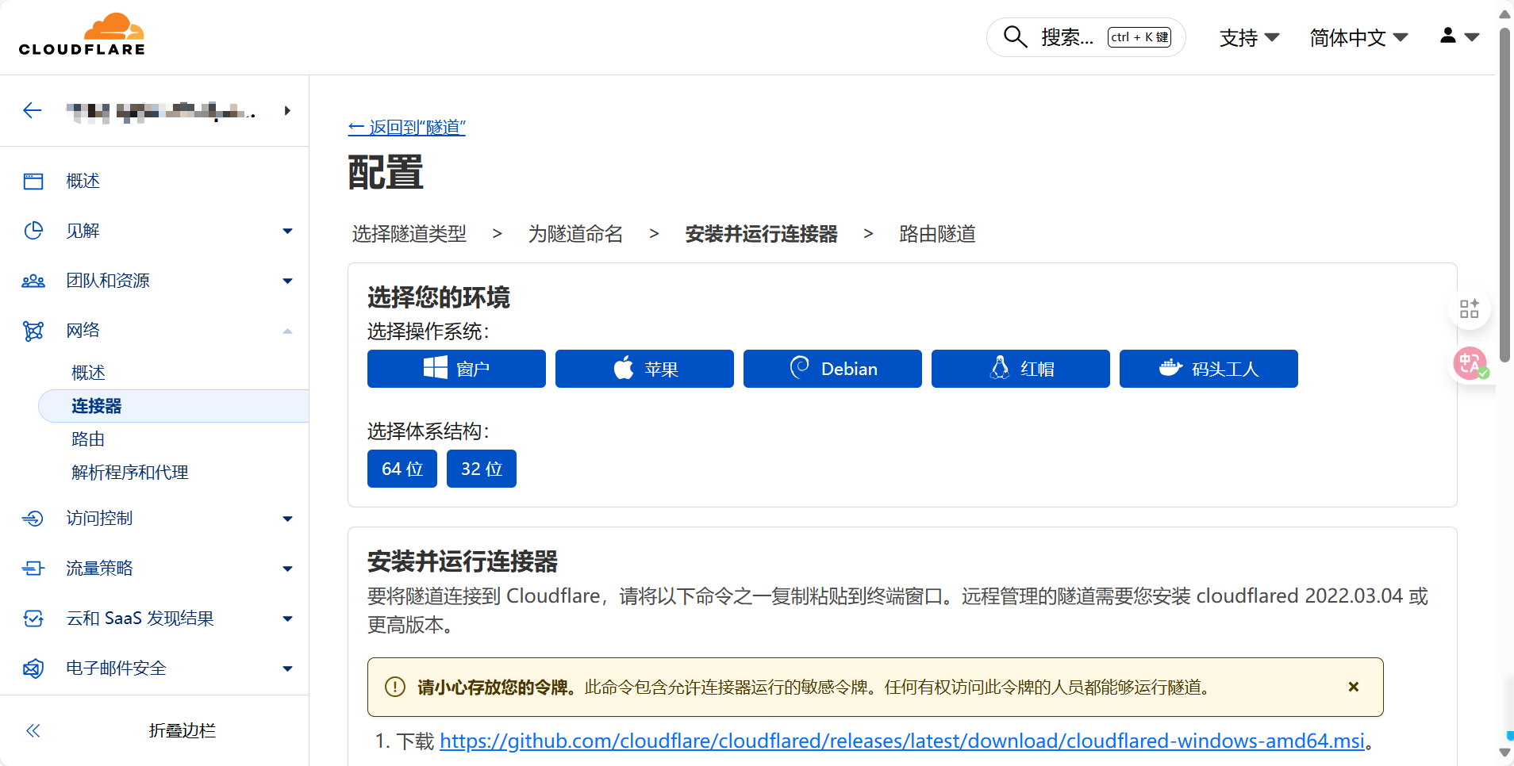1514x766 pixels.
Task: Go to the 安装并运行连接器 step
Action: pyautogui.click(x=762, y=234)
